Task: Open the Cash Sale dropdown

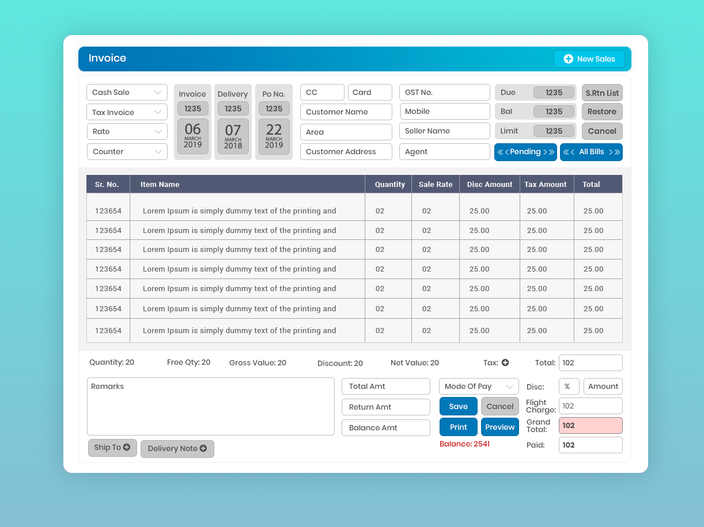Action: 127,92
